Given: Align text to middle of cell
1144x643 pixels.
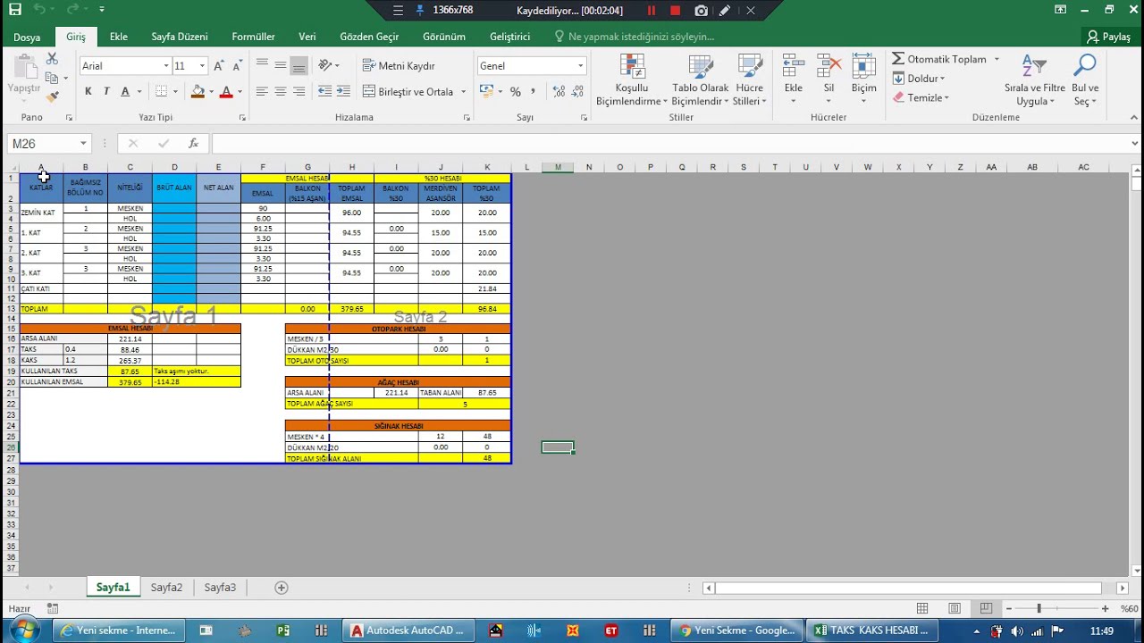Looking at the screenshot, I should pos(281,65).
